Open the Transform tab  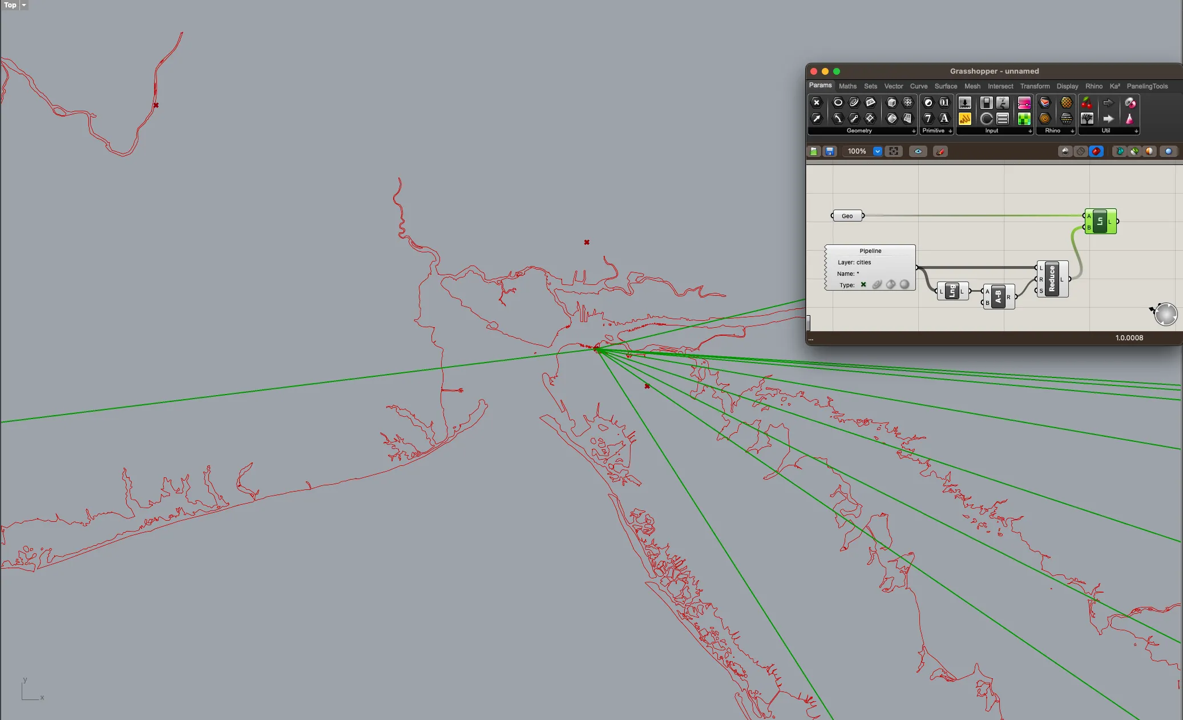1034,86
